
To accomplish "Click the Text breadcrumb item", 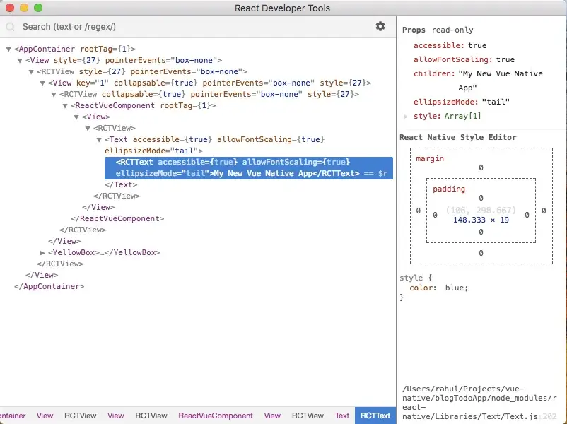I will pyautogui.click(x=342, y=416).
